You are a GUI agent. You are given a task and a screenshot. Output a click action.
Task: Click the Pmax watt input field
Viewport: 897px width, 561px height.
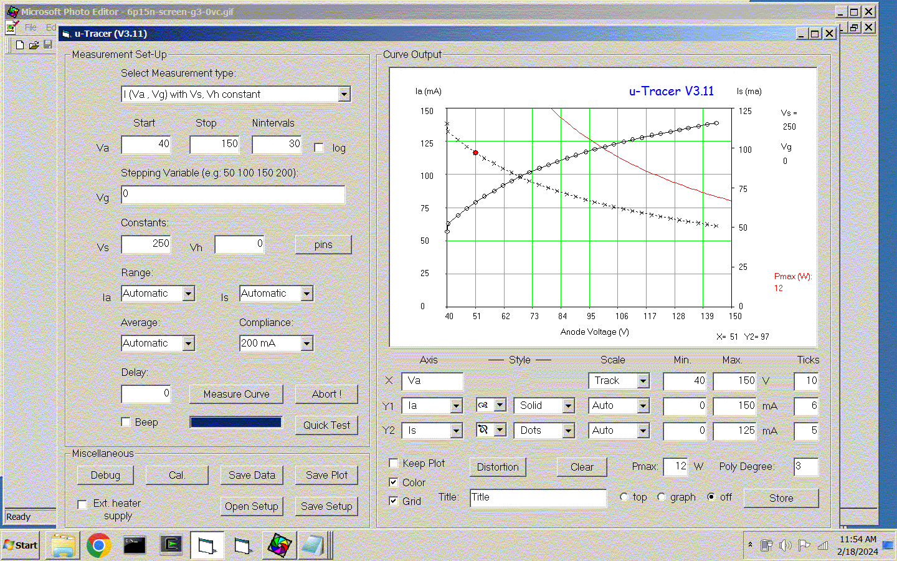675,466
